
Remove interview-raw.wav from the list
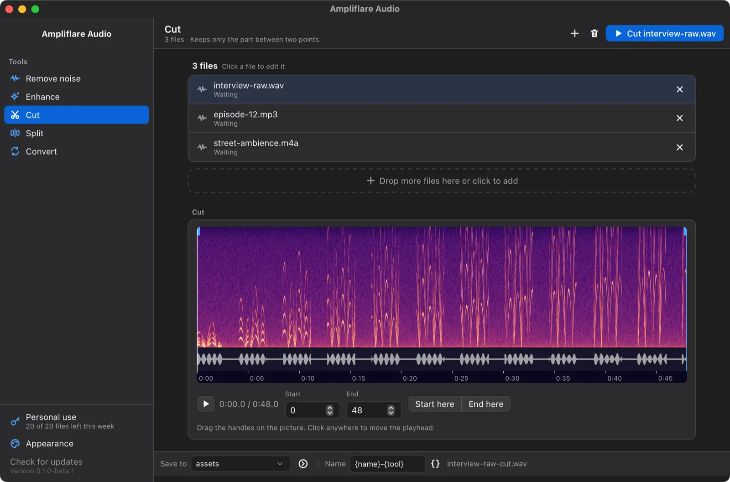pos(679,89)
